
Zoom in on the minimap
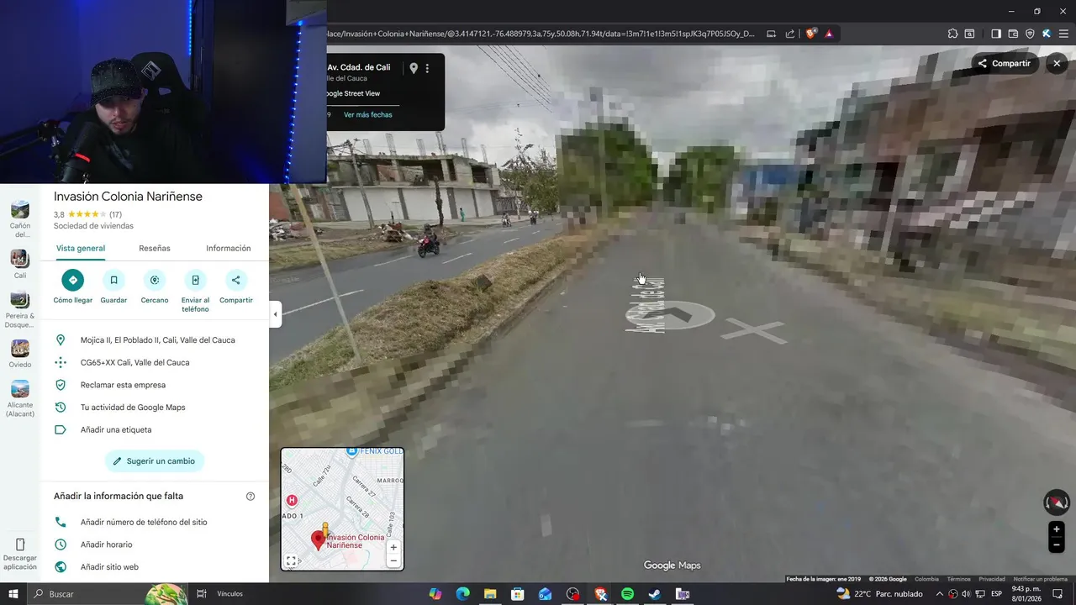393,547
